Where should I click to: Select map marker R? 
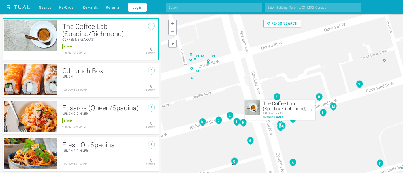coord(202,122)
